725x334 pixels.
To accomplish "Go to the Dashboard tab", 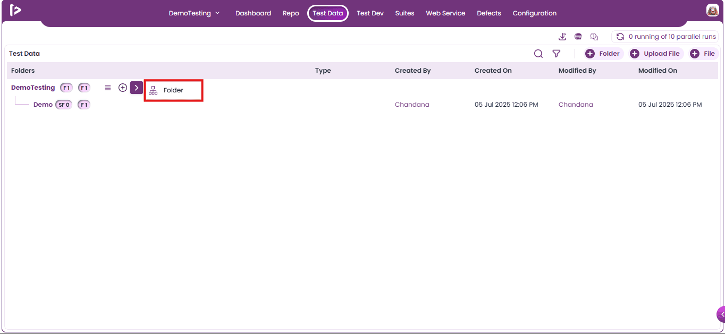I will point(253,13).
